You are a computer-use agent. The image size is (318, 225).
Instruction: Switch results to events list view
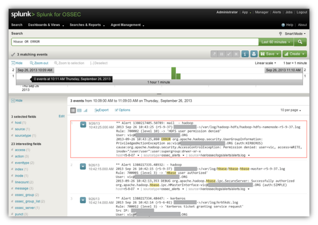pos(73,110)
